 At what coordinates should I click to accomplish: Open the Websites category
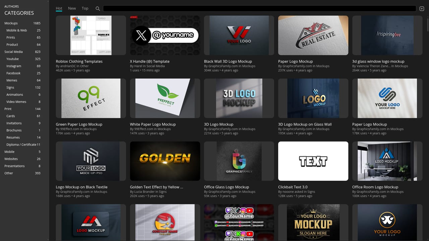[x=22, y=159]
